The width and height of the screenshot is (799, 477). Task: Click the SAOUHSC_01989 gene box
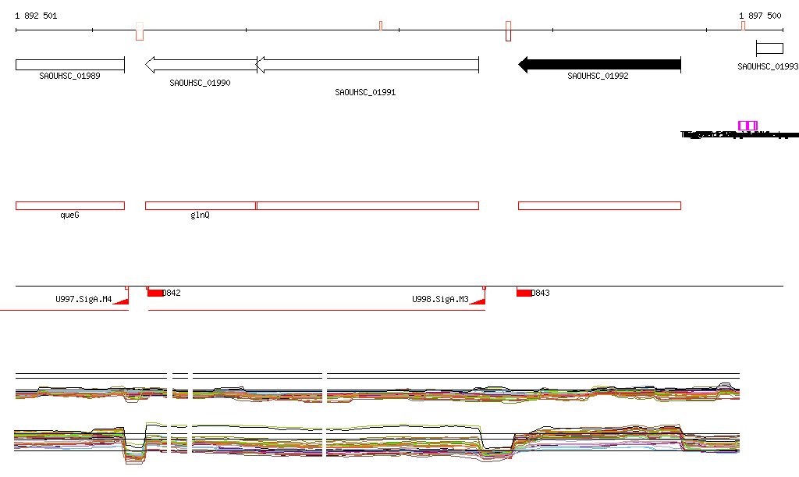70,65
